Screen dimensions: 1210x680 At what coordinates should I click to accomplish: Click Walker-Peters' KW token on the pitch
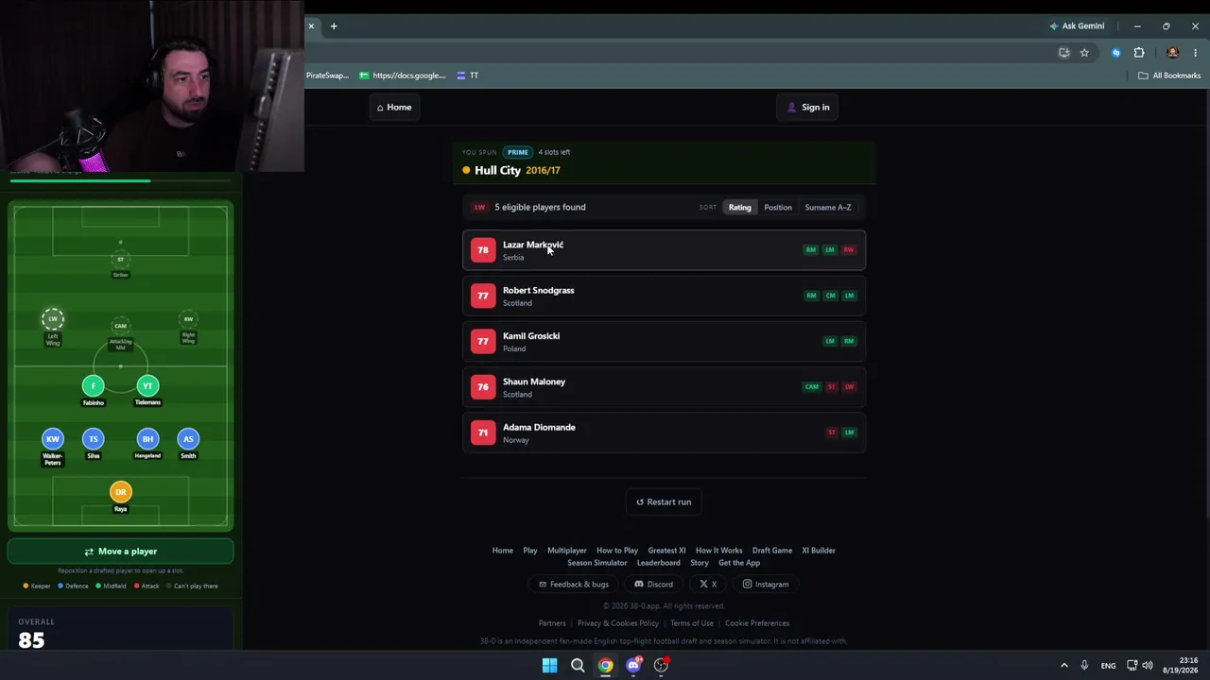tap(53, 438)
